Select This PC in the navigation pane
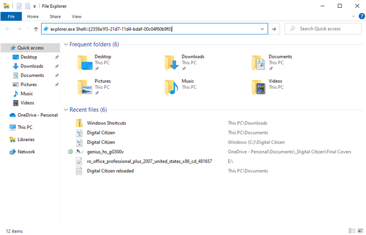 (x=21, y=127)
